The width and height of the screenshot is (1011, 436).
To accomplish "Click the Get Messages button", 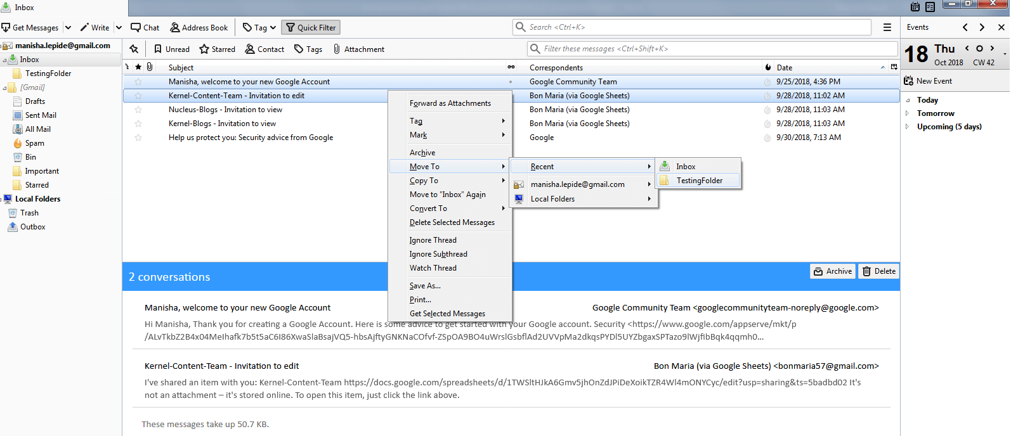I will tap(30, 27).
